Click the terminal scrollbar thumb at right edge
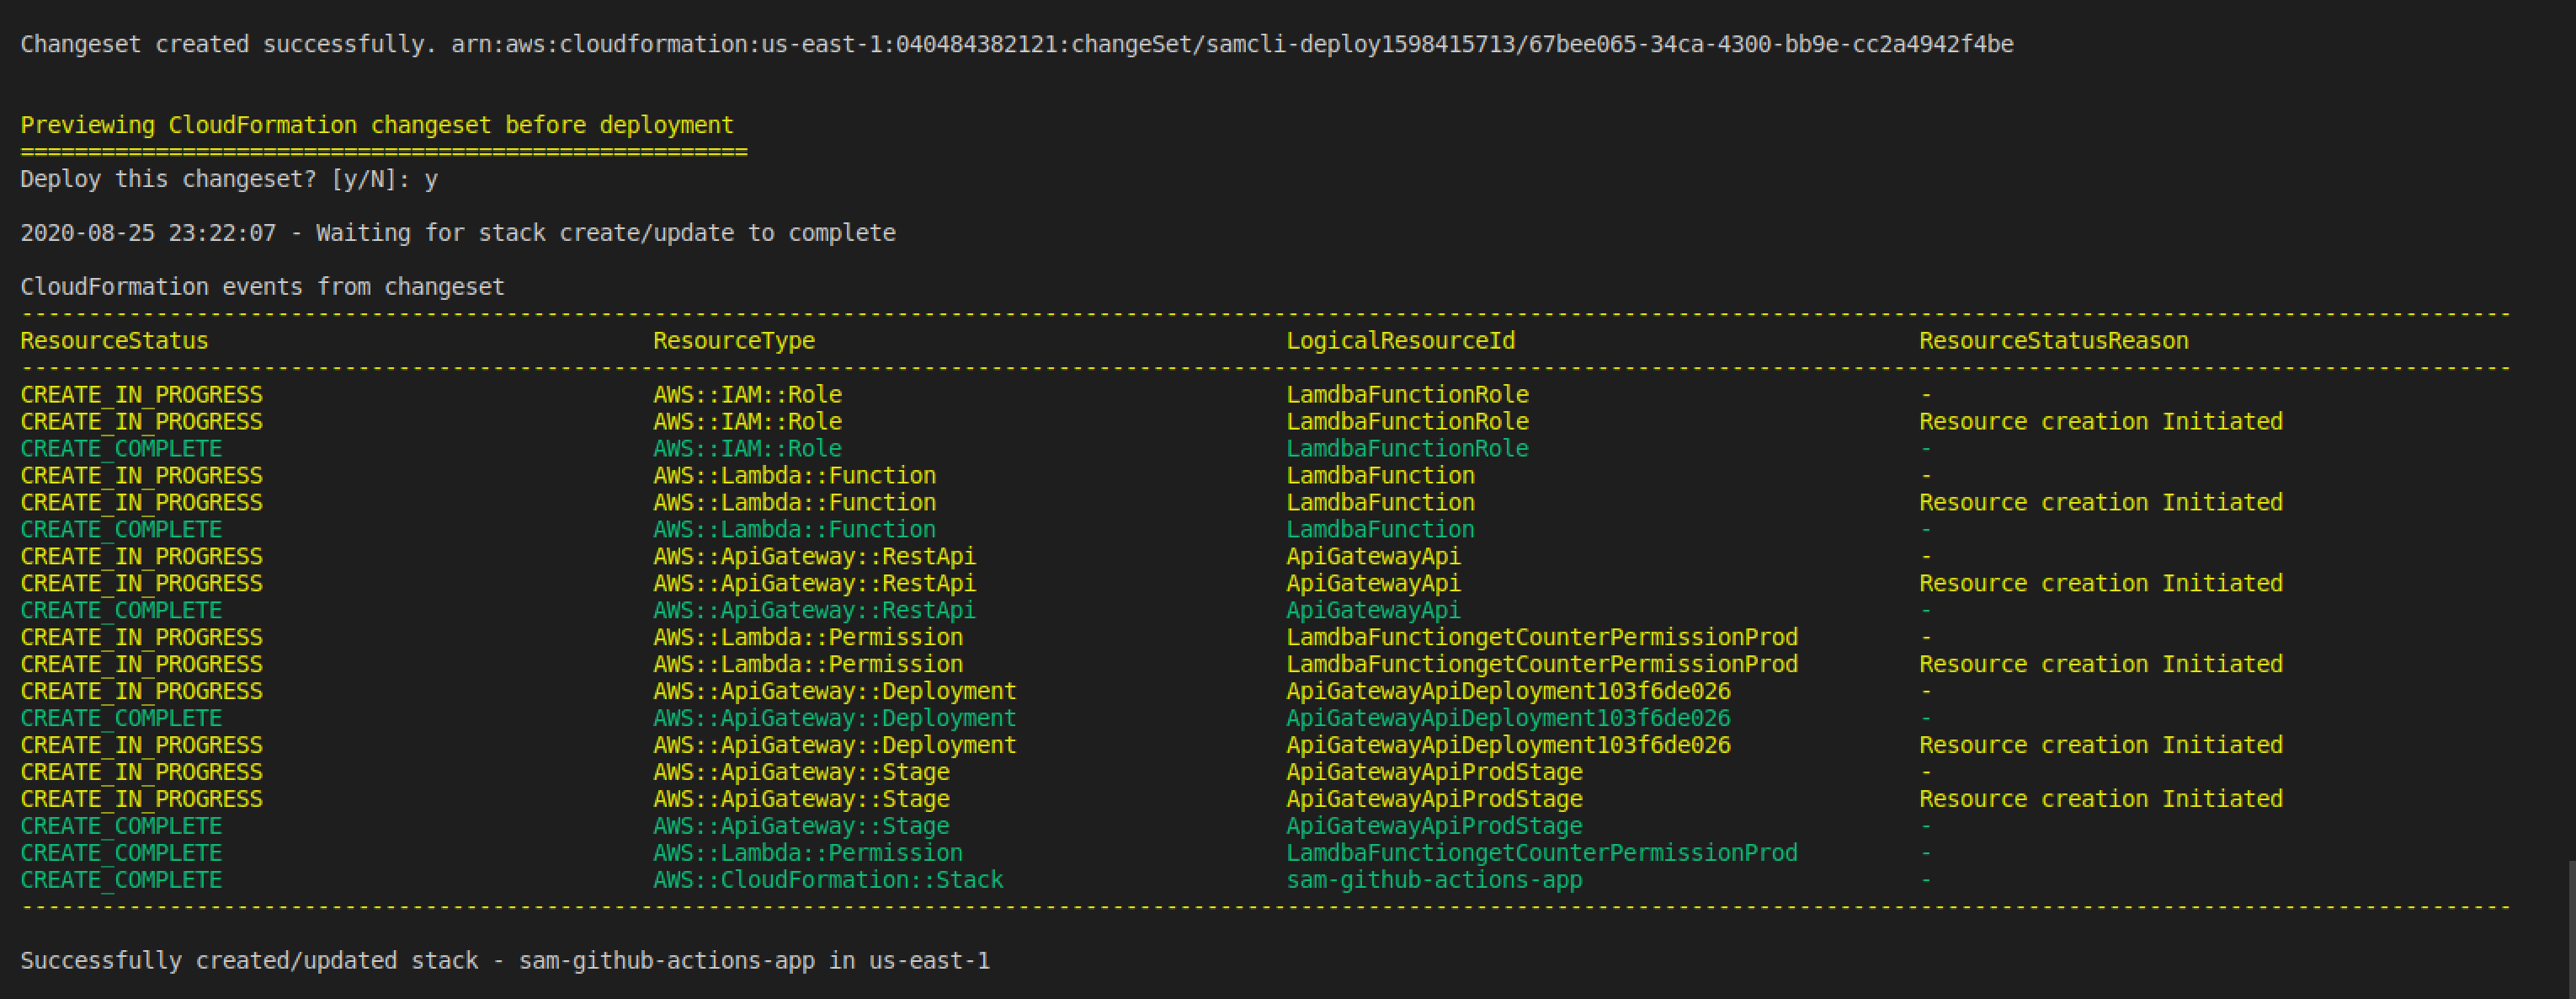Viewport: 2576px width, 999px height. click(2570, 929)
